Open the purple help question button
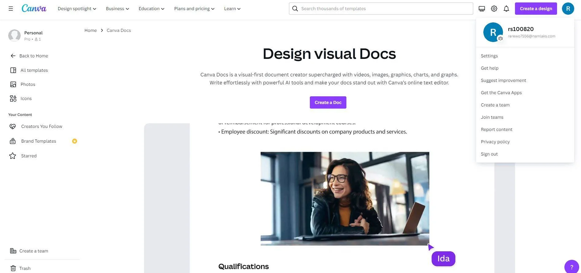This screenshot has width=581, height=273. pos(572,267)
